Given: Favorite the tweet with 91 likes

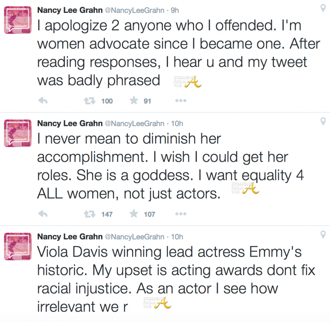Looking at the screenshot, I should (x=134, y=101).
